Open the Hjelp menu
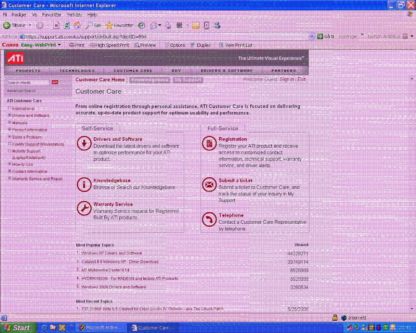 click(92, 15)
